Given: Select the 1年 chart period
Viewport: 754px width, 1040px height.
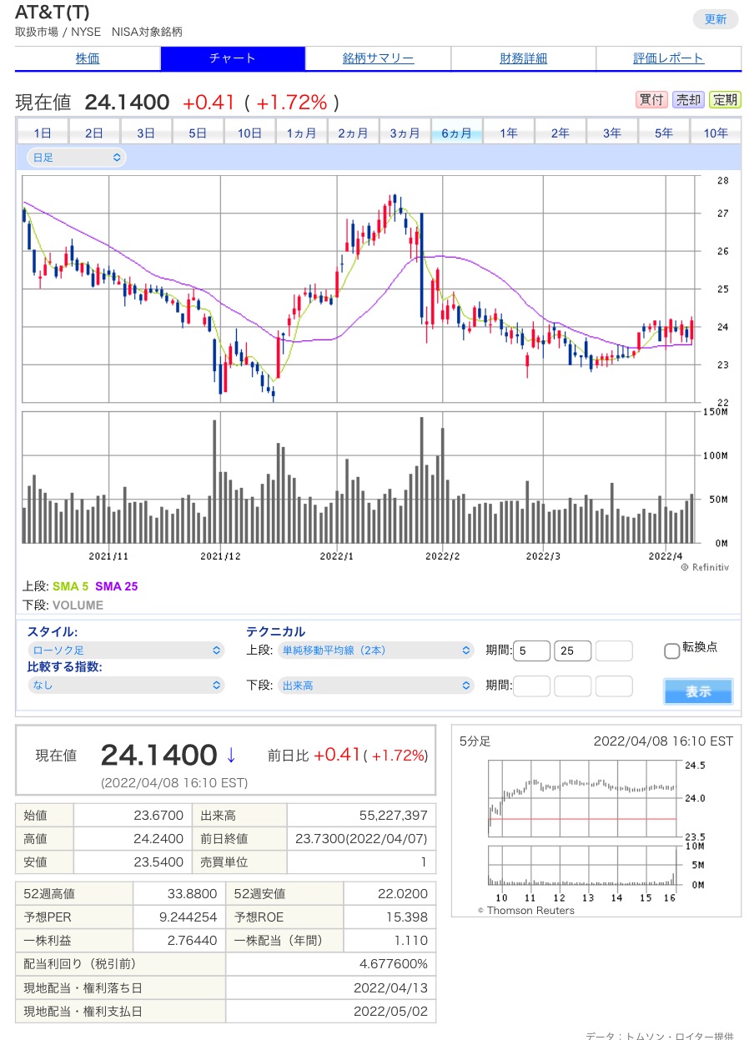Looking at the screenshot, I should tap(508, 133).
